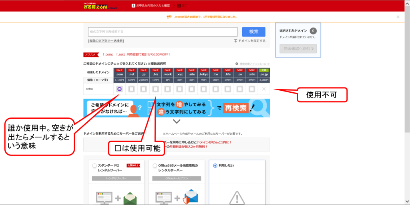Click the .co.jp column header
This screenshot has width=410, height=205.
pos(264,72)
